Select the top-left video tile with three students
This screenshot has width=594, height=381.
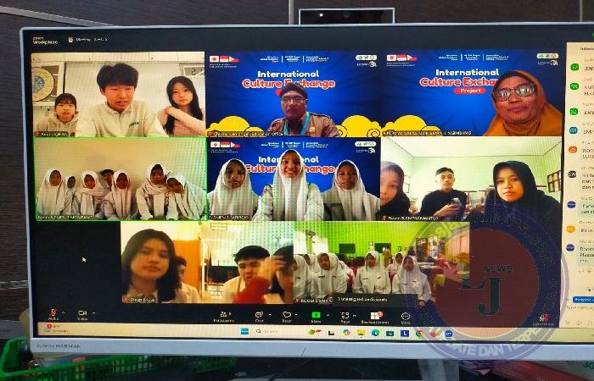(119, 93)
